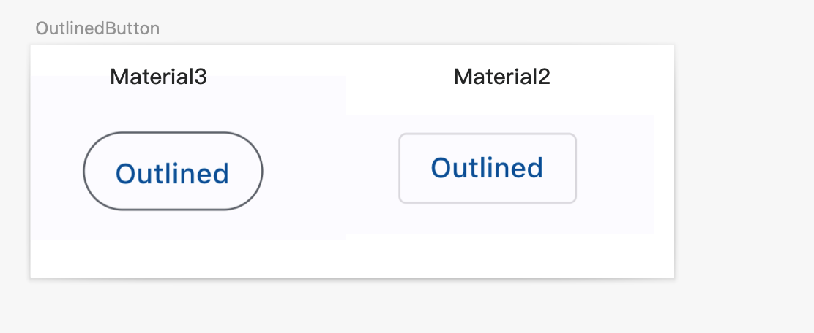Select the Material3 heading label
Screen dimensions: 814x333
coord(158,77)
